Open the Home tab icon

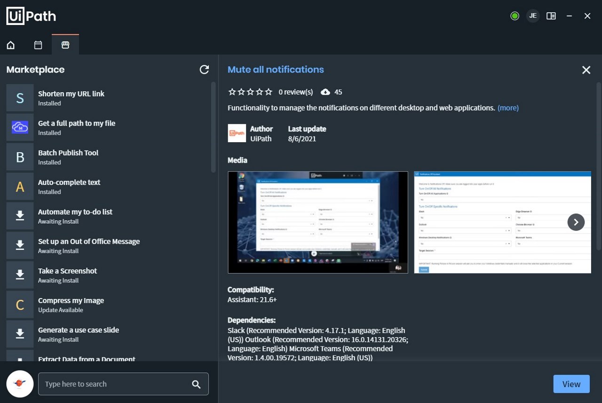click(x=10, y=45)
